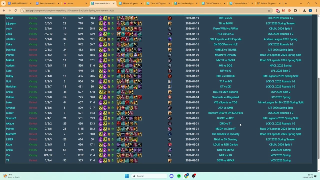320x180 pixels.
Task: Open the SGW vs MVKA match link
Action: [225, 160]
